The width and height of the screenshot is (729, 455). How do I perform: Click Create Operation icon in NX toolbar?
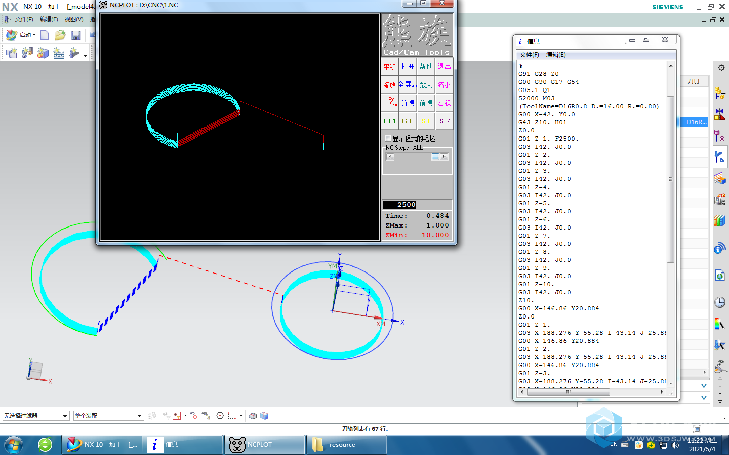click(x=74, y=53)
